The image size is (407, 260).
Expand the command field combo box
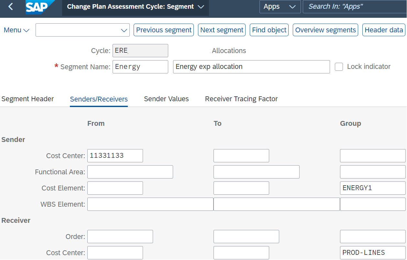point(124,30)
